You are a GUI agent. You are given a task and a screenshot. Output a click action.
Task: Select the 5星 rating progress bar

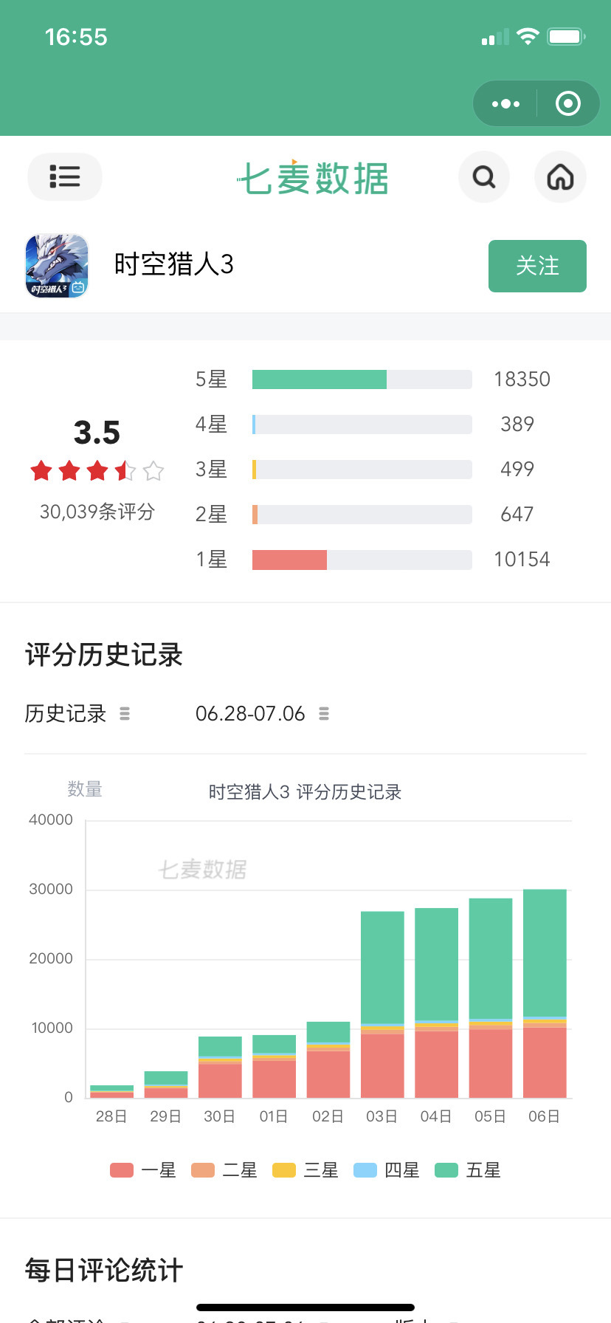coord(362,379)
